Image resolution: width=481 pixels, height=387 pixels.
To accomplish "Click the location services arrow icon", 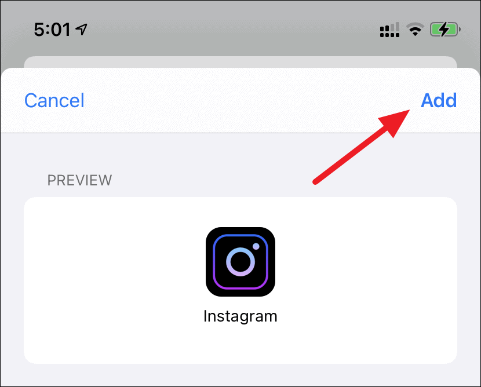I will pos(82,30).
